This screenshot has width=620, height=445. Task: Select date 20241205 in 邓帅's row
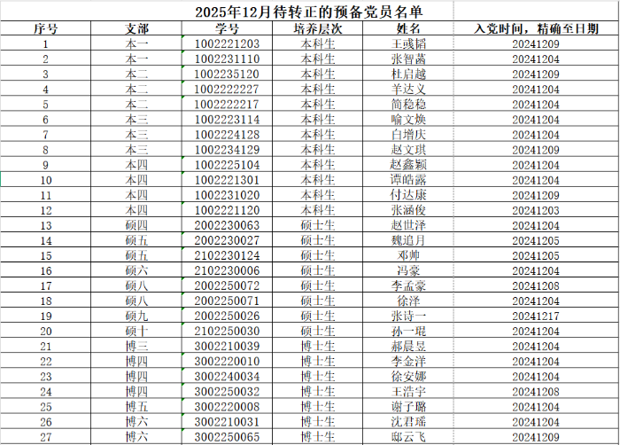[x=536, y=255]
